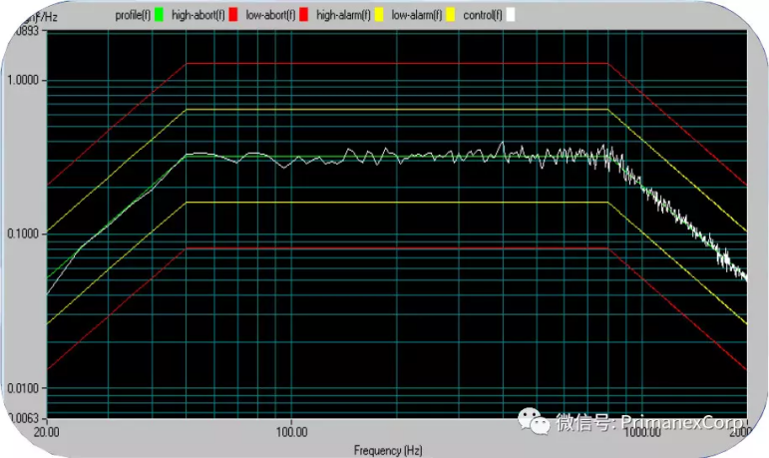The width and height of the screenshot is (769, 458).
Task: Select the 20.00 x-axis tick label
Action: pos(47,434)
